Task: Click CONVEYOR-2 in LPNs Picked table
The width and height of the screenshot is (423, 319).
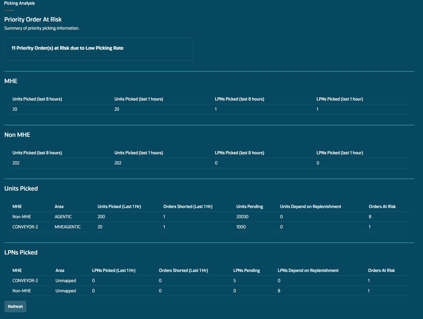Action: coord(25,281)
